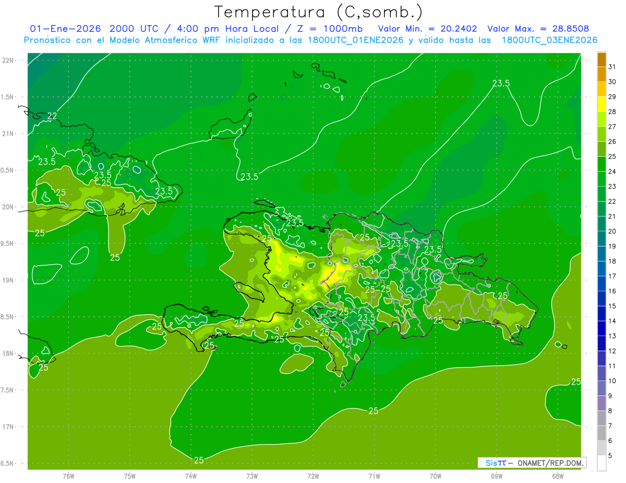Click the 31 value on the color scale
The width and height of the screenshot is (626, 483).
point(612,67)
